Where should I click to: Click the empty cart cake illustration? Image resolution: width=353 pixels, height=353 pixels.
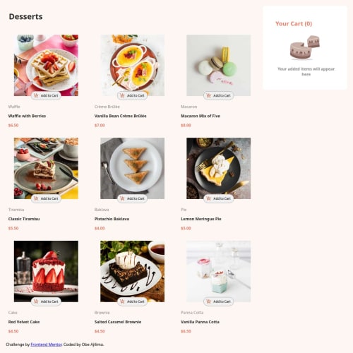pos(305,47)
